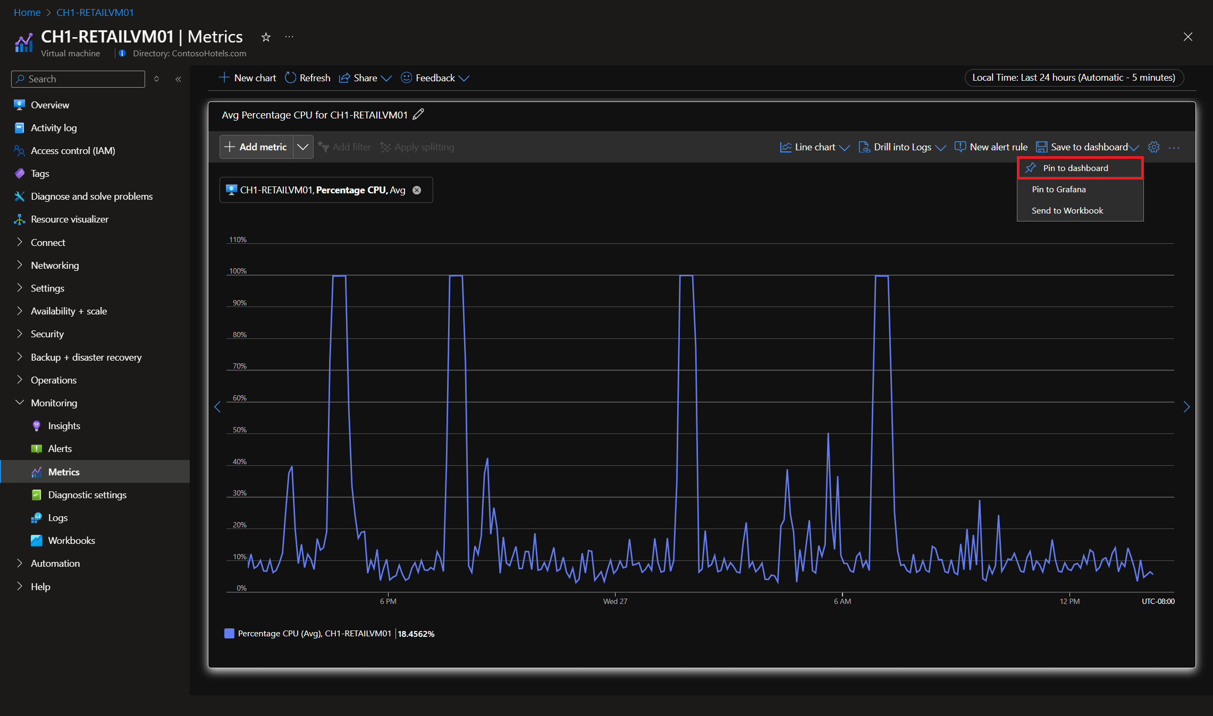Shift chart time range forward arrow
This screenshot has width=1213, height=716.
click(1186, 407)
